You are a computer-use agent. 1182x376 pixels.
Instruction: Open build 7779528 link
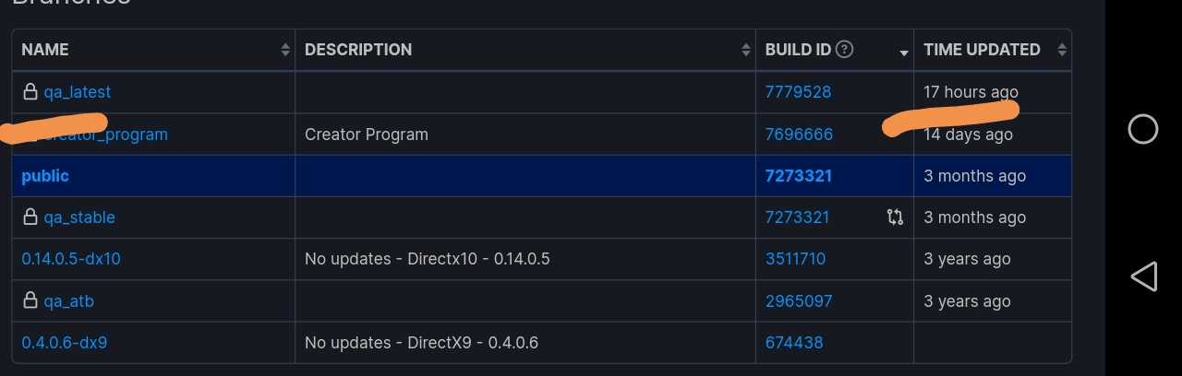[x=798, y=92]
